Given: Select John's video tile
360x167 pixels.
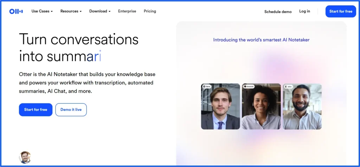Looking at the screenshot, I should coord(302,107).
